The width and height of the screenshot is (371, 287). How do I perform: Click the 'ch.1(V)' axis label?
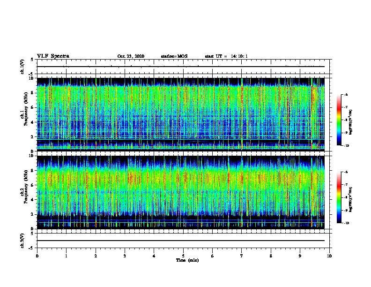(22, 67)
